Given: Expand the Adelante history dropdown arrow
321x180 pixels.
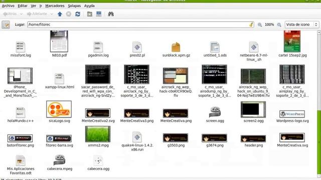Looking at the screenshot, I should (52, 14).
